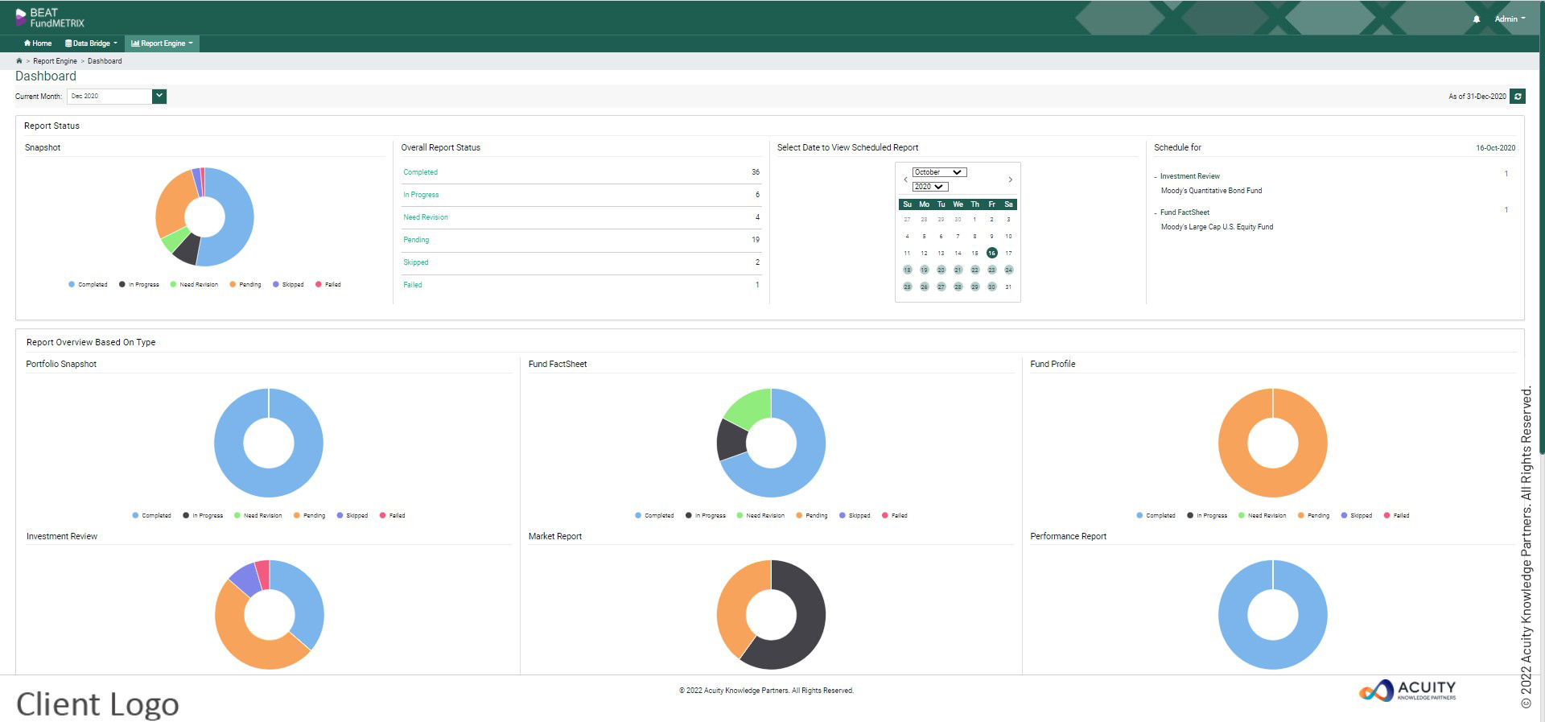Click the Completed count value 36
This screenshot has height=722, width=1545.
[x=756, y=172]
